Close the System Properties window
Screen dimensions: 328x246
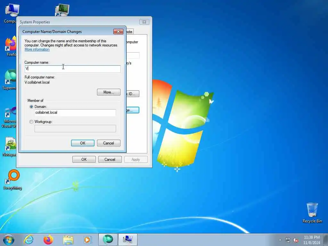click(x=144, y=22)
